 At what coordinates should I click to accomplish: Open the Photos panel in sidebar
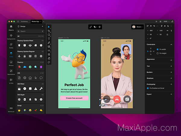click(x=11, y=63)
